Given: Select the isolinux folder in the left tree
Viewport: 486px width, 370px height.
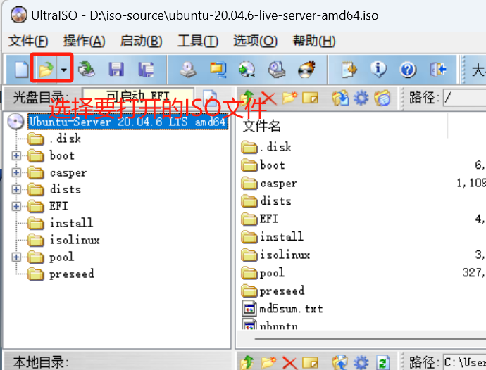Looking at the screenshot, I should pos(75,240).
